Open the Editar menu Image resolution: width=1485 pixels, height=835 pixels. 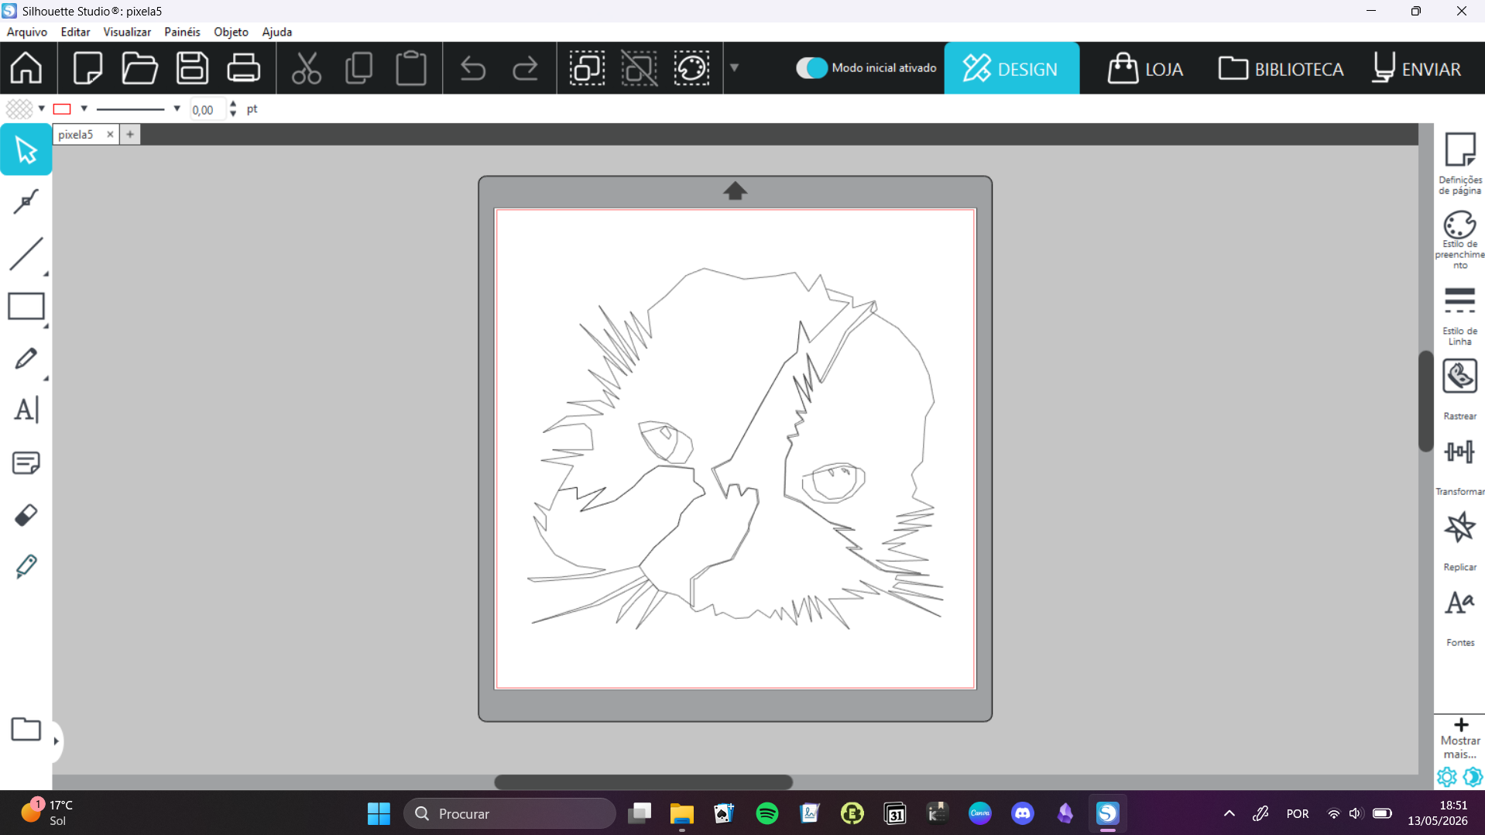[x=75, y=32]
